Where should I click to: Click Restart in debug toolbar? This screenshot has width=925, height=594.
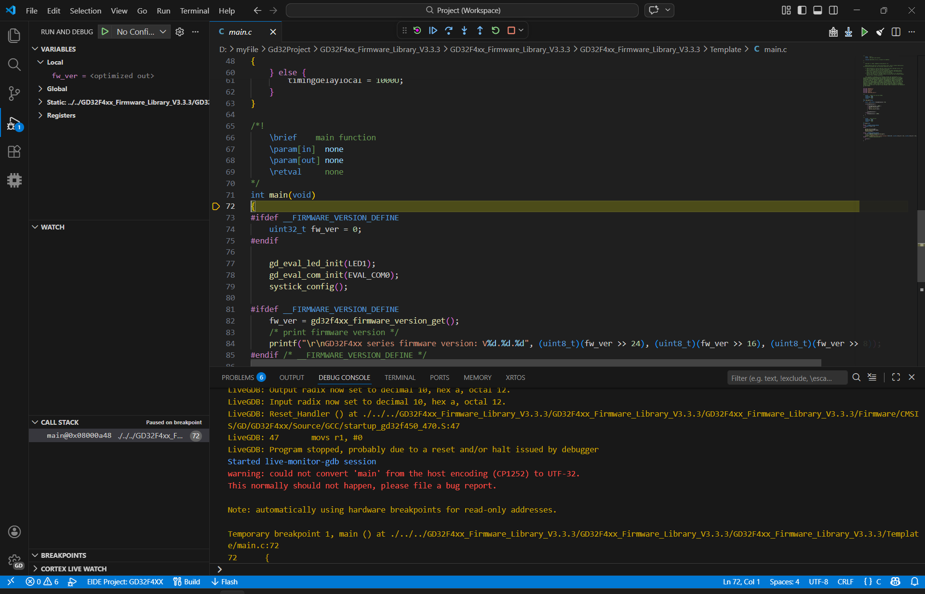(x=496, y=30)
